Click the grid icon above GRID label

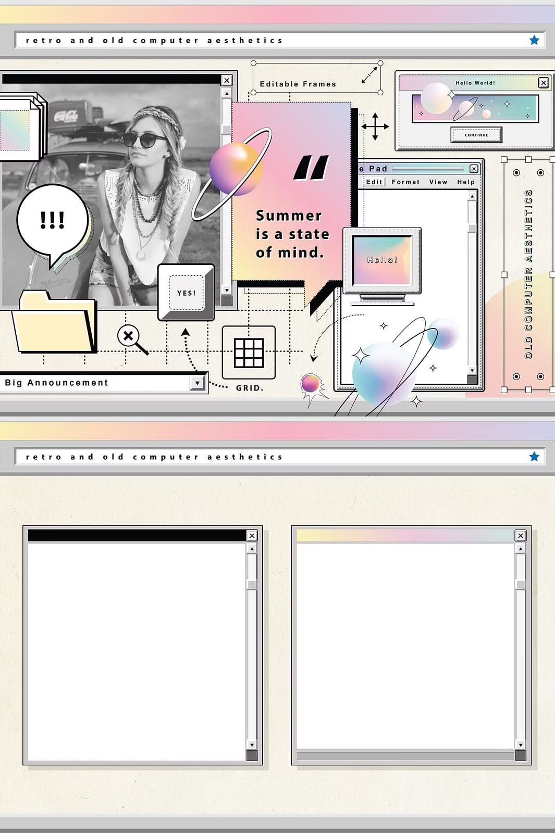[249, 352]
